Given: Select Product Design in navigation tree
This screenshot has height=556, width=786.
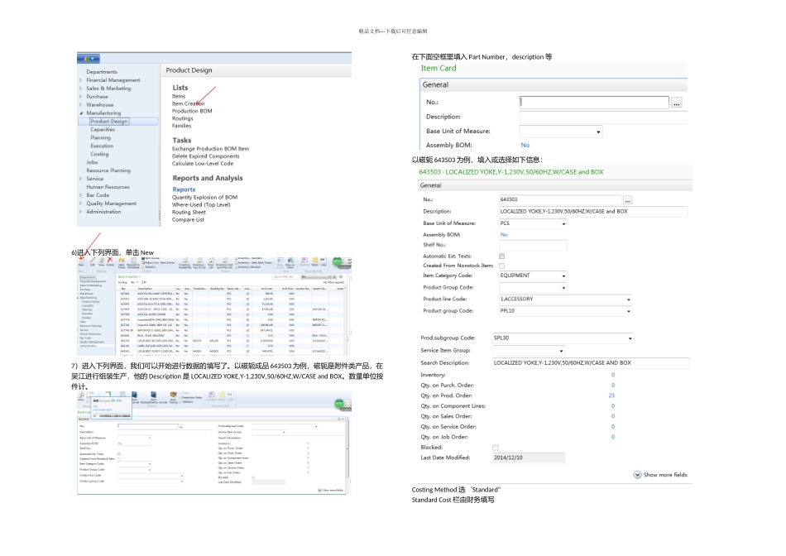Looking at the screenshot, I should (108, 122).
